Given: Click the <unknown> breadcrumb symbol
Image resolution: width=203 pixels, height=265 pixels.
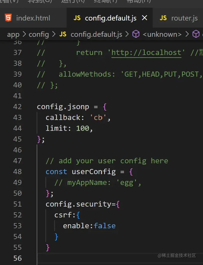Looking at the screenshot, I should 162,34.
